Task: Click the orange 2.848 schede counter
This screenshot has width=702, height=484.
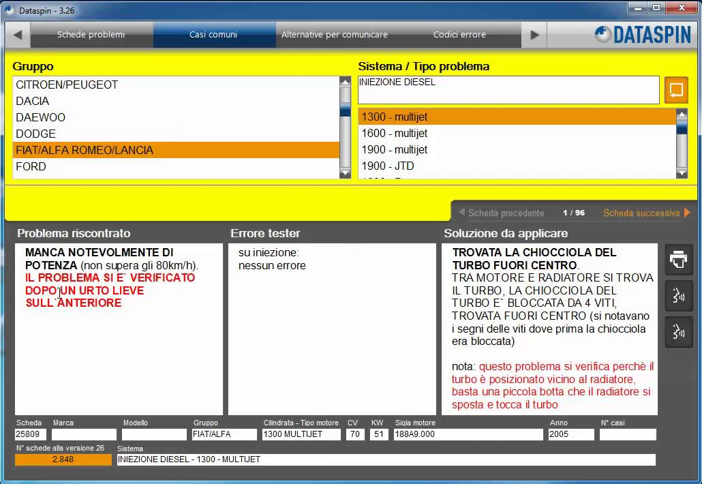Action: (63, 459)
